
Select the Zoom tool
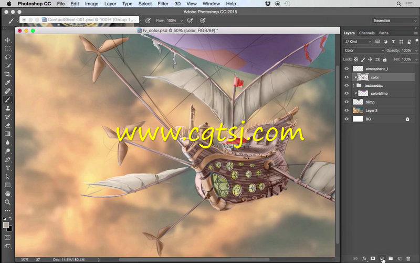[7, 202]
